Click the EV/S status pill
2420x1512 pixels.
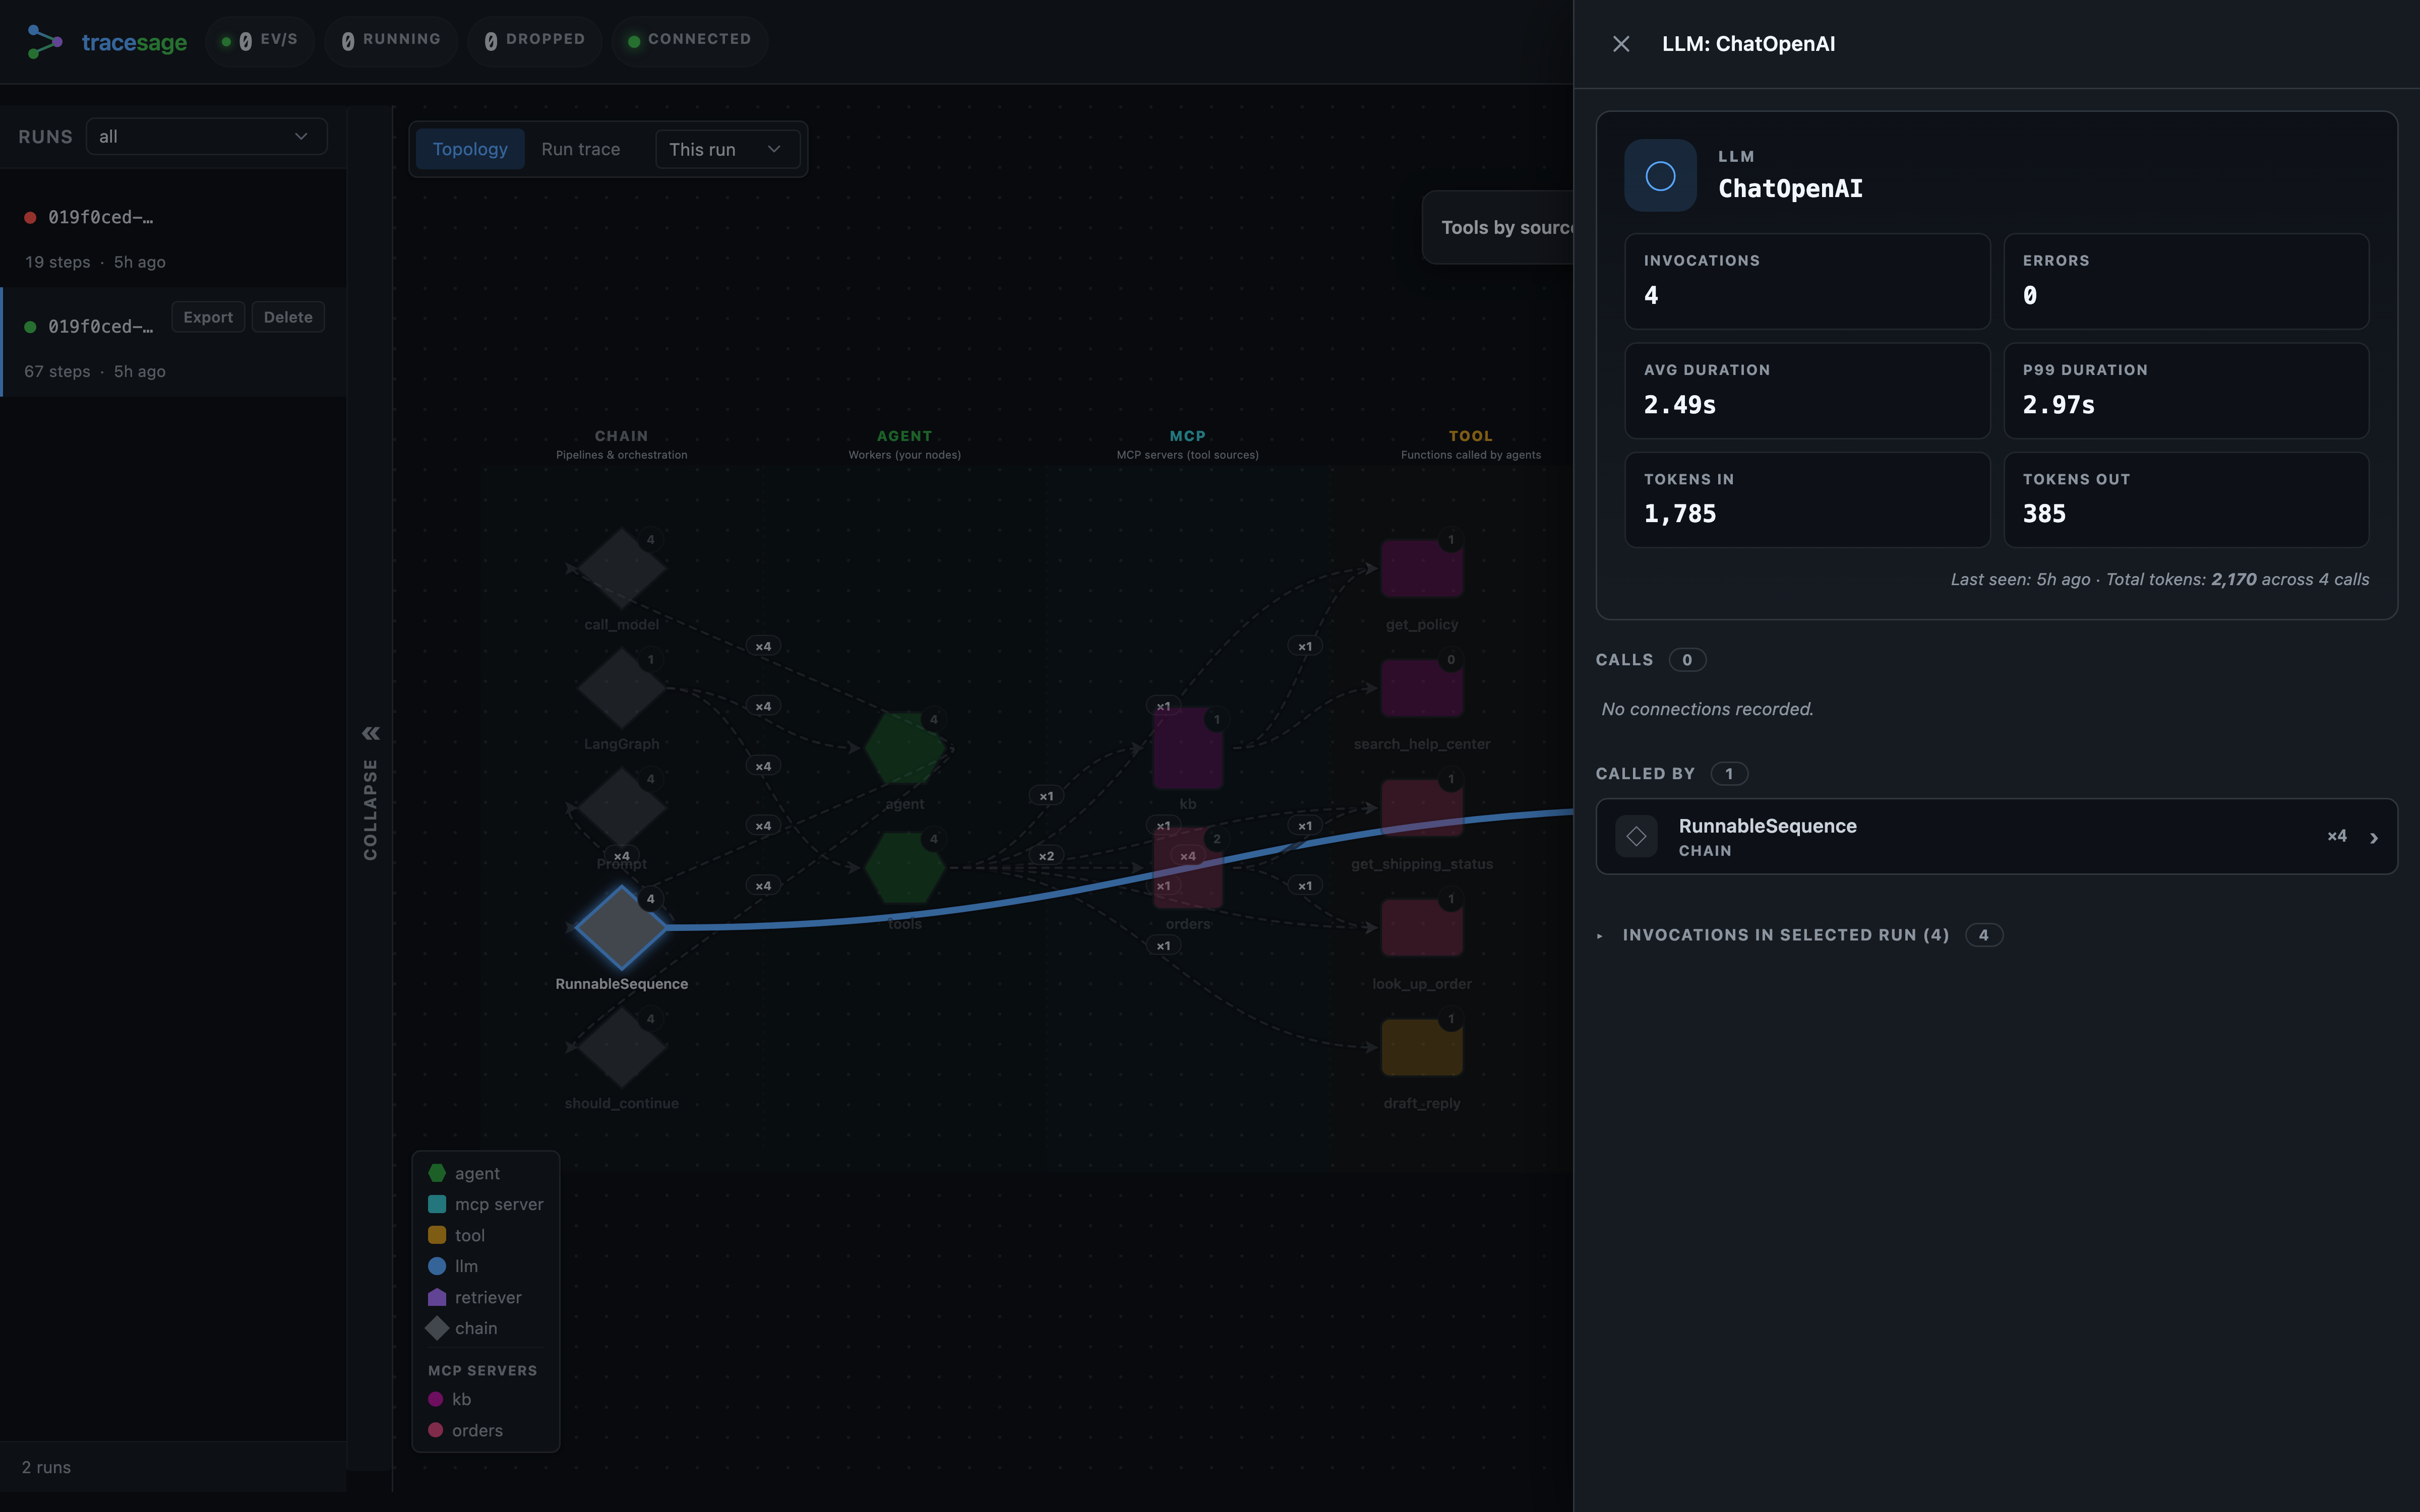click(x=260, y=40)
